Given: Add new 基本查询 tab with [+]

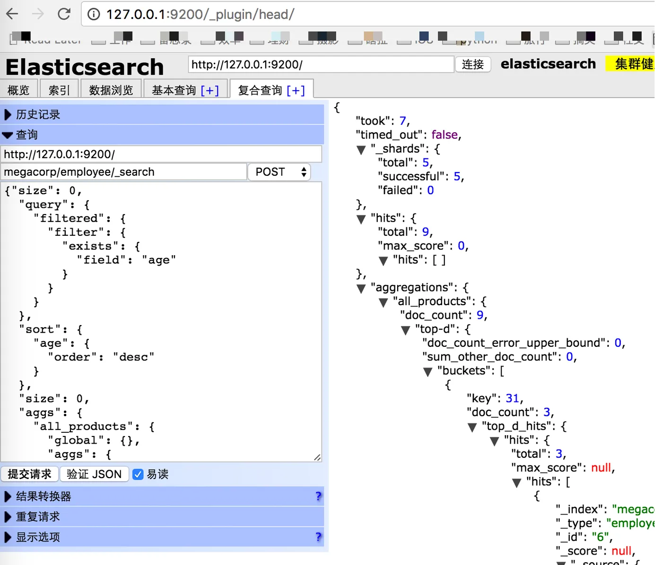Looking at the screenshot, I should tap(210, 90).
